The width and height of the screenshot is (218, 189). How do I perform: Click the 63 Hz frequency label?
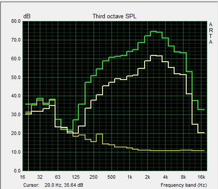(x=58, y=177)
